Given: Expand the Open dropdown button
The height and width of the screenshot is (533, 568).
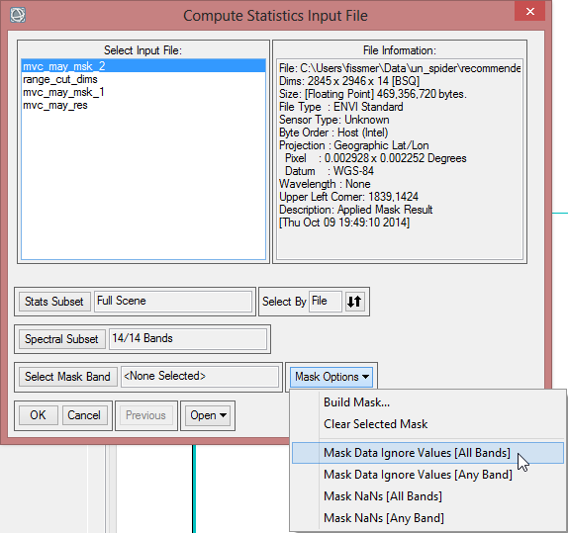Looking at the screenshot, I should [x=208, y=415].
